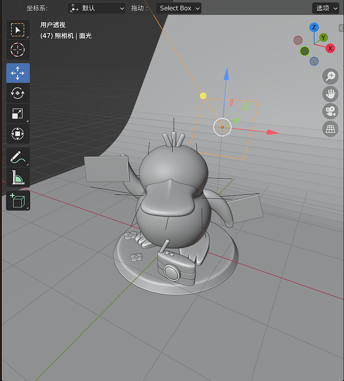Click the red X move gizmo arrow
Viewport: 344px width, 381px height.
pos(273,132)
